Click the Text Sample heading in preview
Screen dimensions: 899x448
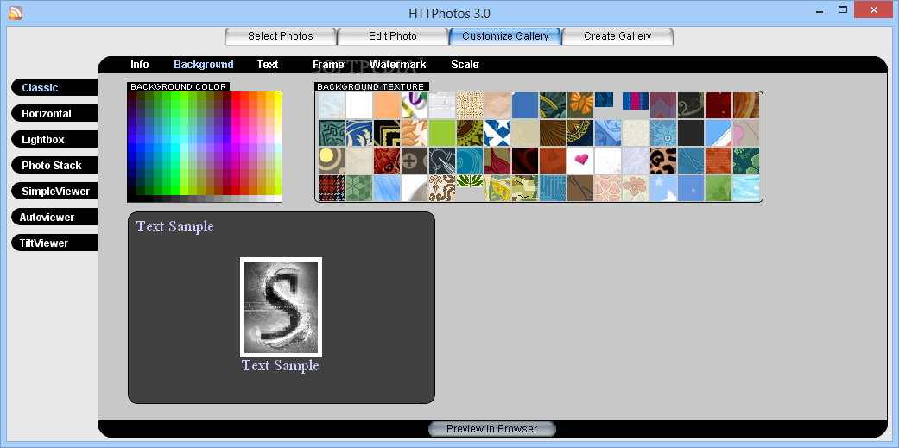click(174, 226)
